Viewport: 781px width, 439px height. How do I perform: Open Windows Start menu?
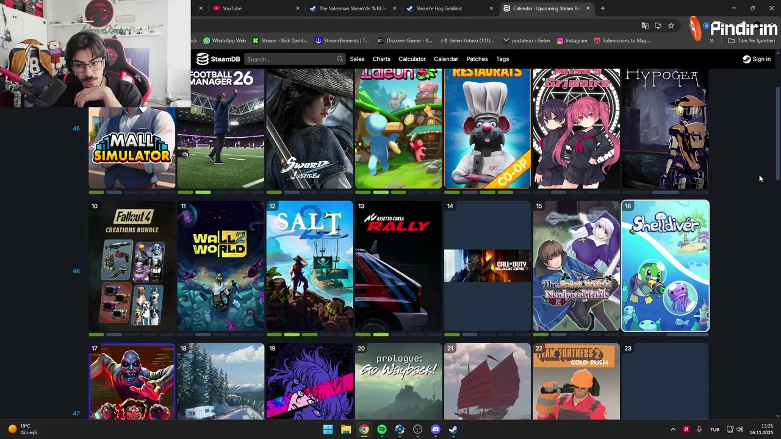coord(328,429)
